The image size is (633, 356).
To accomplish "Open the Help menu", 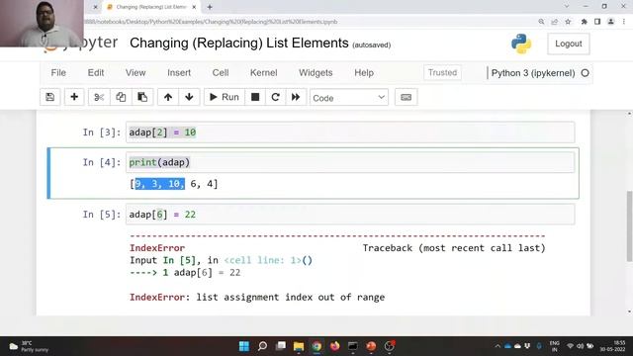I will [364, 72].
